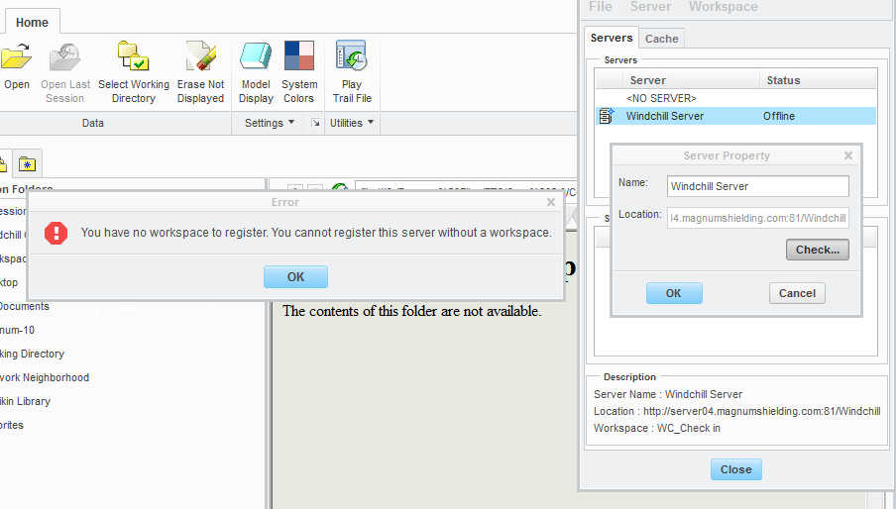Click the Status column header
896x509 pixels.
click(x=817, y=80)
